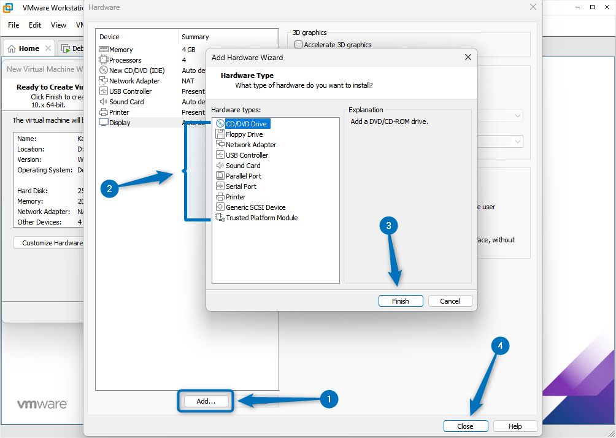Click the Serial Port icon
Image resolution: width=616 pixels, height=438 pixels.
(x=220, y=186)
